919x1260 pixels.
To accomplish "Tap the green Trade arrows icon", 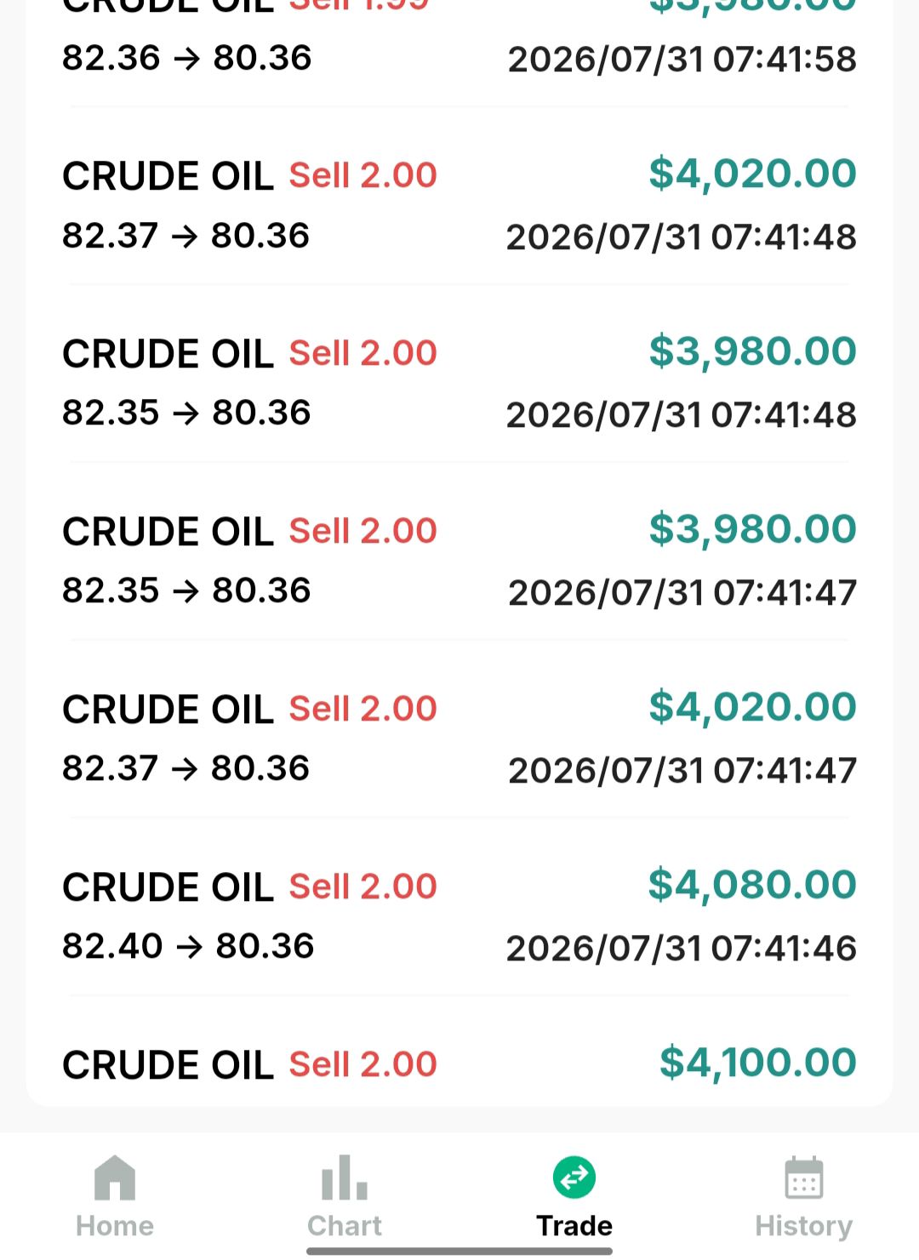I will click(x=574, y=1177).
